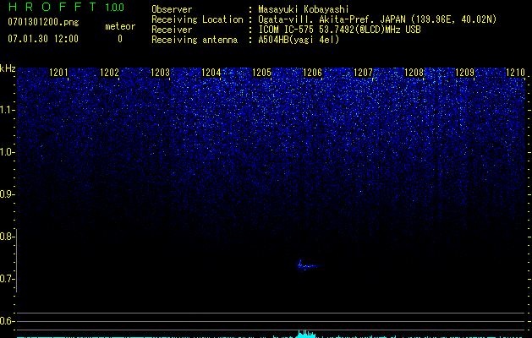Click the meteor echo trace in the spectrogram
This screenshot has height=338, width=532.
[x=309, y=265]
